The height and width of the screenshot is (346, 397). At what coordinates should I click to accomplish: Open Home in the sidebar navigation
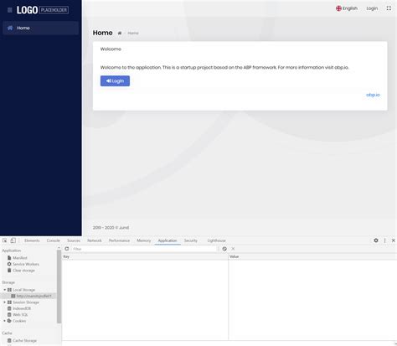[x=41, y=28]
